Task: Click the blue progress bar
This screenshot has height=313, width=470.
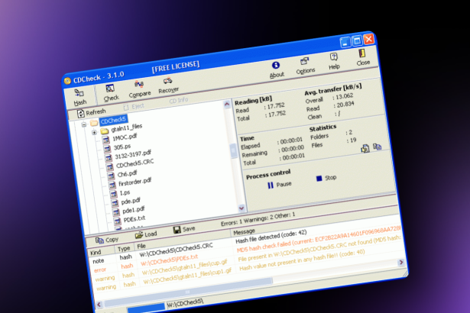Action: 146,308
